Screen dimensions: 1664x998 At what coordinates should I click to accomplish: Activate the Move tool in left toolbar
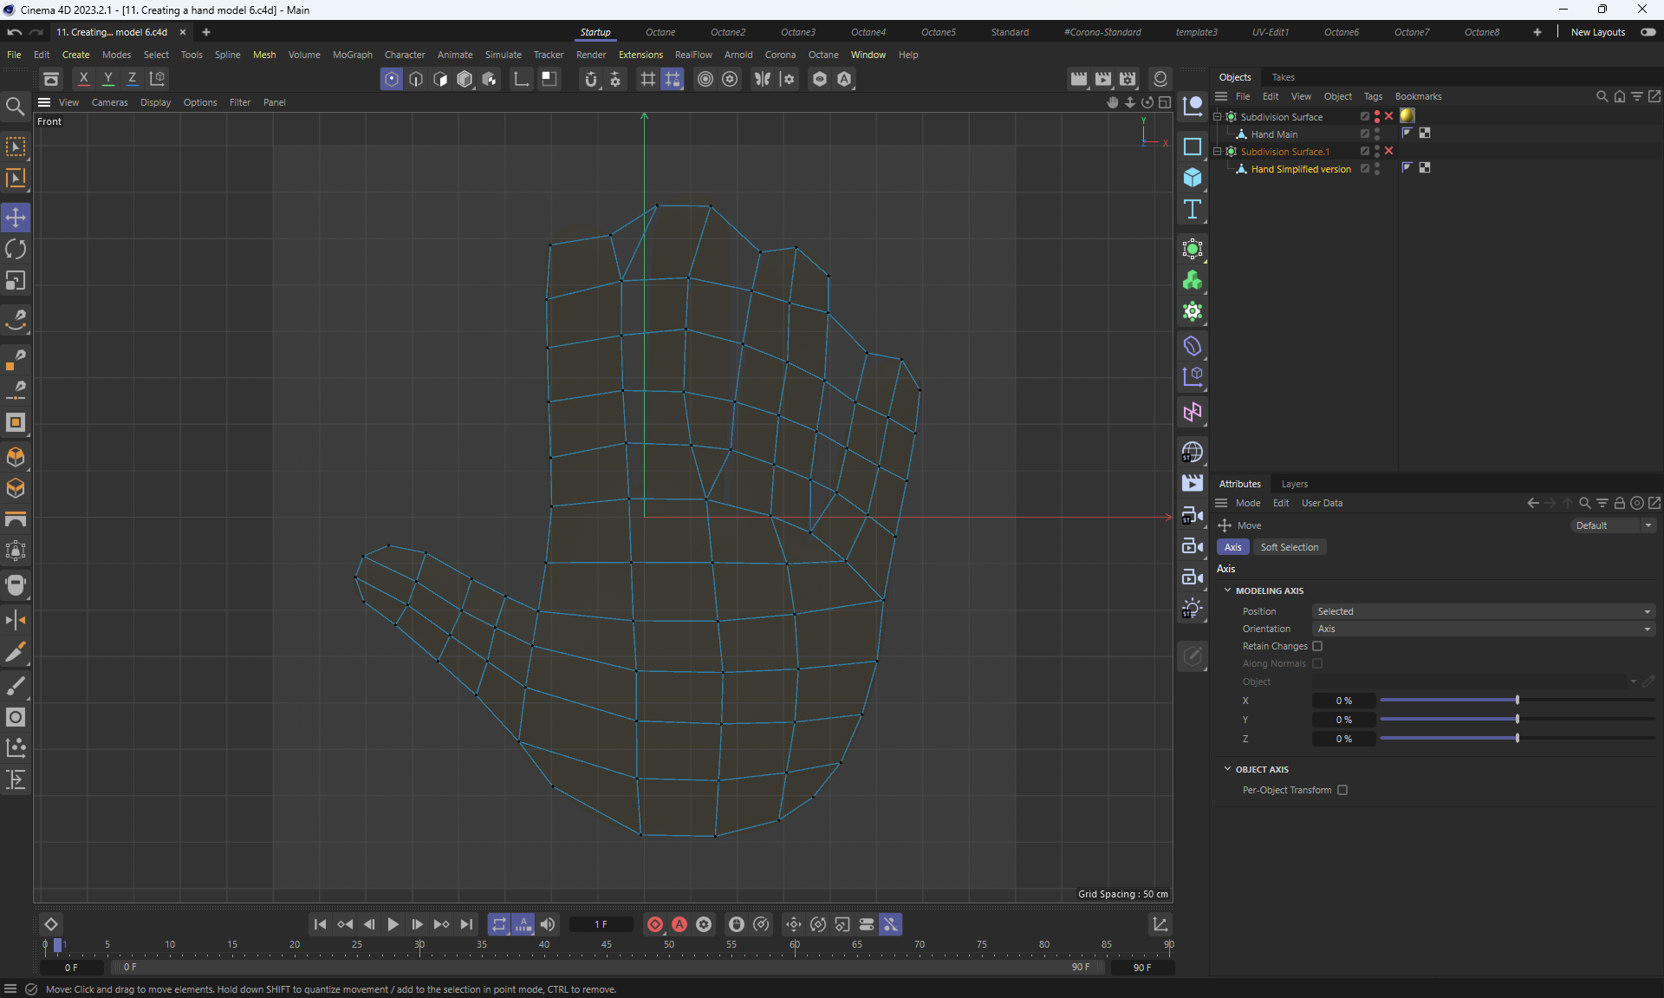(x=16, y=218)
